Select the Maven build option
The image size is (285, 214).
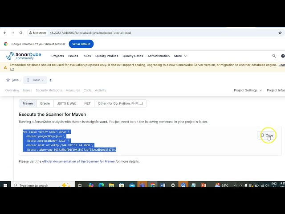28,103
